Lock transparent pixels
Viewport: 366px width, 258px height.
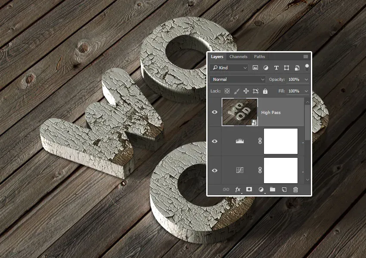click(227, 91)
